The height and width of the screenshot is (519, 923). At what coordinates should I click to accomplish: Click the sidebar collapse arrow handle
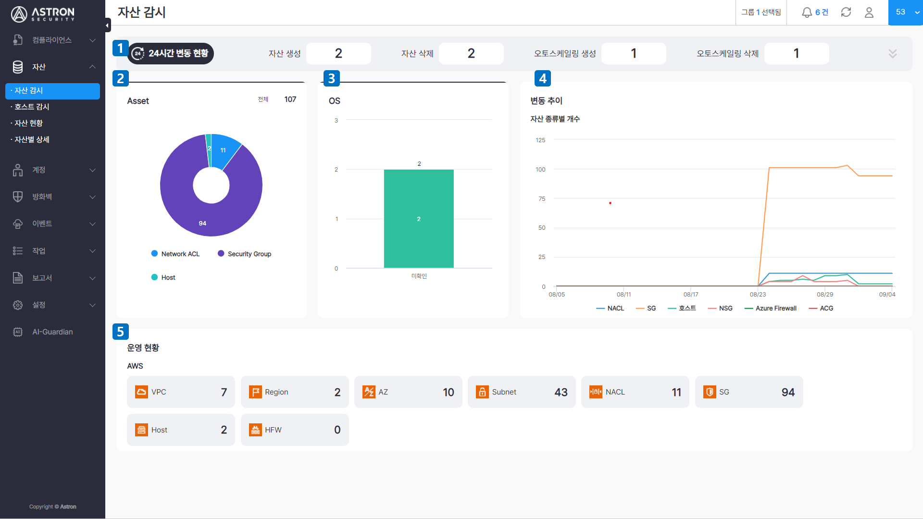(108, 25)
